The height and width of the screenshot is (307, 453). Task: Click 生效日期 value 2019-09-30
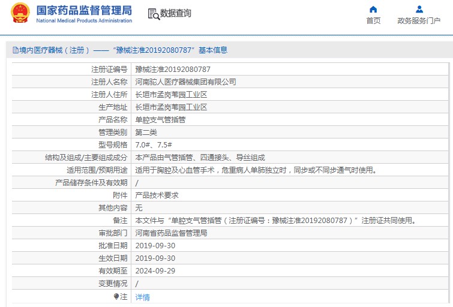pyautogui.click(x=155, y=258)
